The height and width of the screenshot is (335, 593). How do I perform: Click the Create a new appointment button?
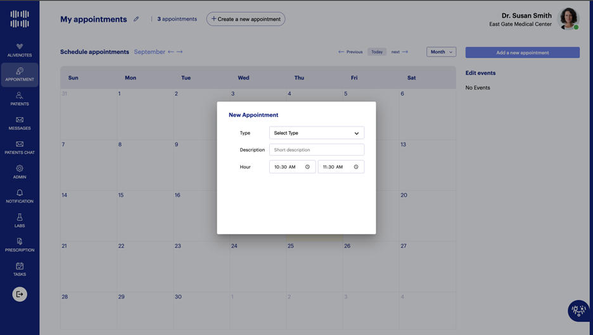pyautogui.click(x=246, y=19)
